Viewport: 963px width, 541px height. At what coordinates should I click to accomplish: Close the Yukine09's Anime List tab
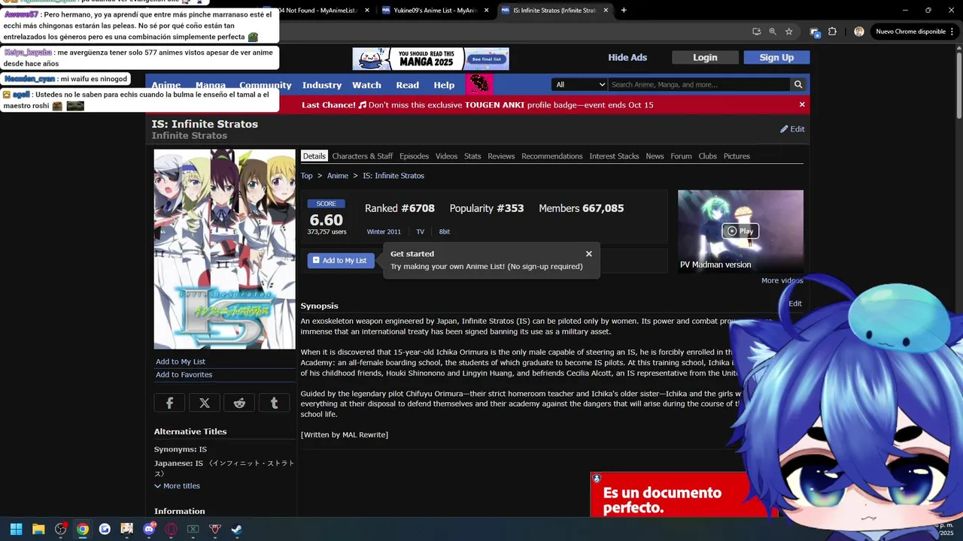coord(487,11)
